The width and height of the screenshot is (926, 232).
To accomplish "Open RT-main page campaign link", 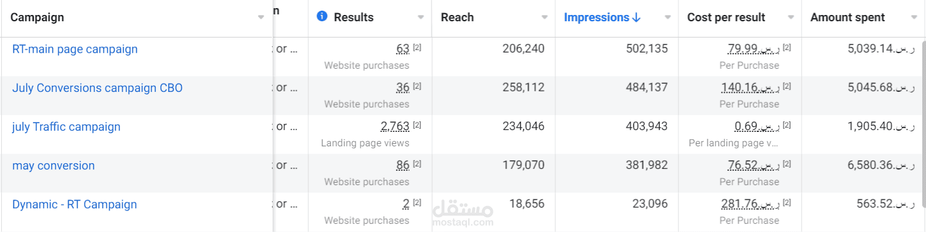I will click(75, 49).
